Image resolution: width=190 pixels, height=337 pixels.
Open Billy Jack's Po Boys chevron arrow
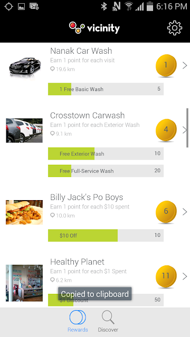coord(185,212)
